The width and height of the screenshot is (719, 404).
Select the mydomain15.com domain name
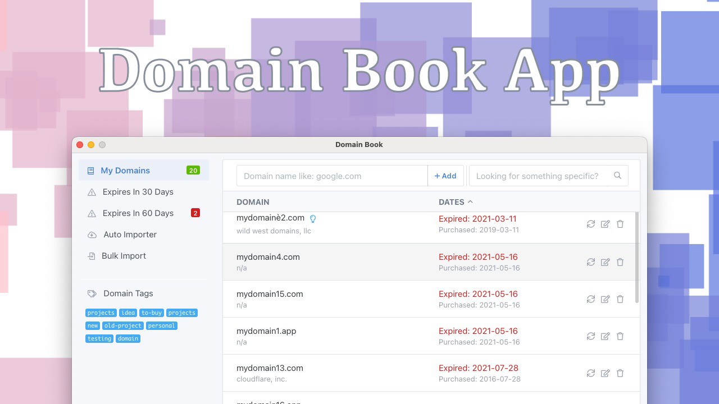click(x=270, y=294)
